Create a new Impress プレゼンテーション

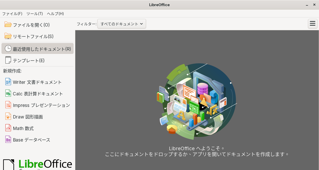click(37, 105)
